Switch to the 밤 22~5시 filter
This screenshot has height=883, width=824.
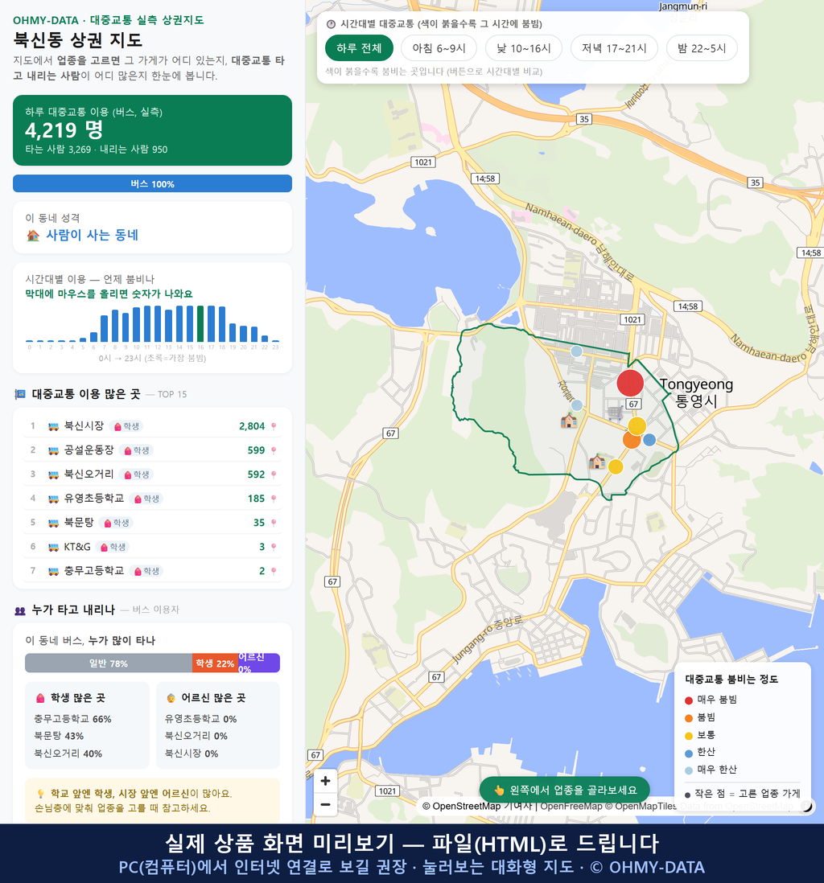click(702, 48)
